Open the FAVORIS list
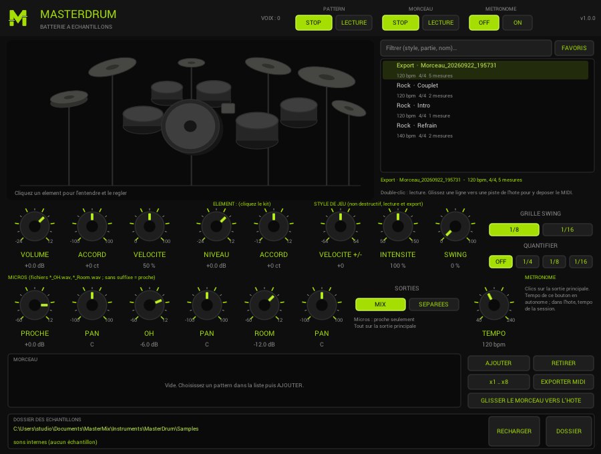The image size is (601, 454). click(574, 48)
